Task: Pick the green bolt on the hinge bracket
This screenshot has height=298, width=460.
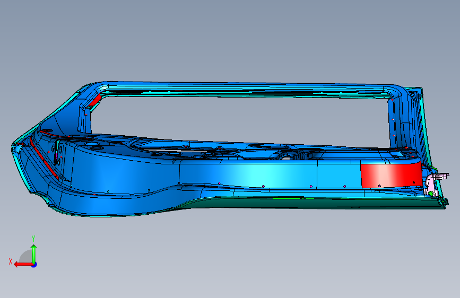Action: 430,194
